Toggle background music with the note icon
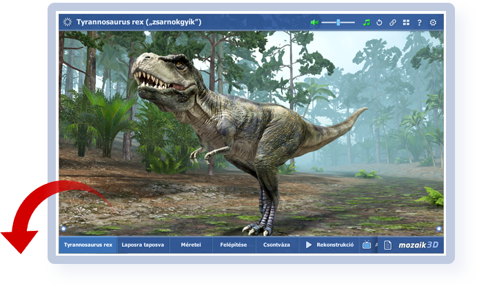477x286 pixels. 367,22
